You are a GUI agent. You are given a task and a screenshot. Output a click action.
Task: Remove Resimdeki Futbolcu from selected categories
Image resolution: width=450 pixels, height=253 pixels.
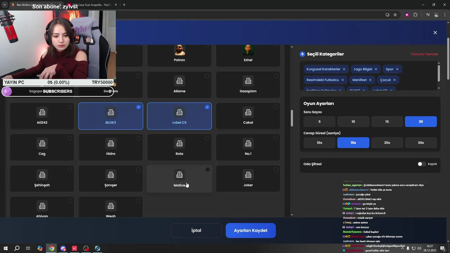[342, 80]
